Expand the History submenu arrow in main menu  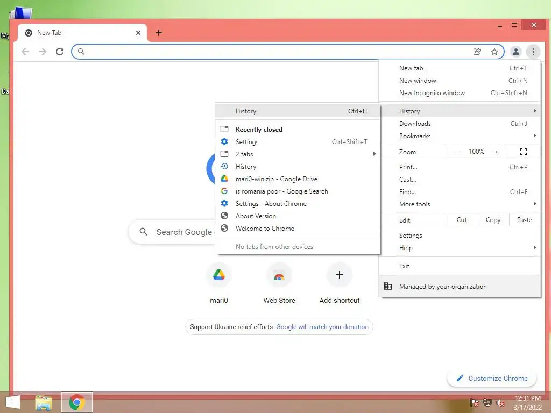535,111
